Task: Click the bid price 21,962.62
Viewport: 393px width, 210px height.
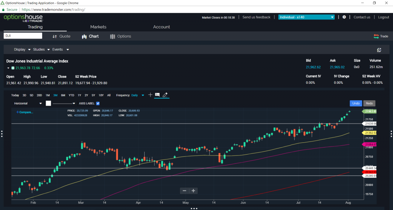Action: pyautogui.click(x=313, y=67)
